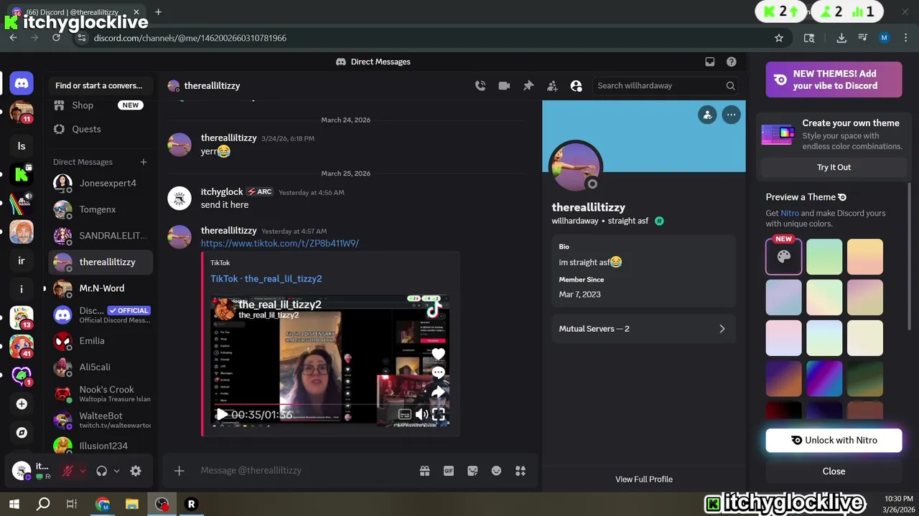Screen dimensions: 919x516
Task: Open Windows Start menu
Action: coord(14,504)
